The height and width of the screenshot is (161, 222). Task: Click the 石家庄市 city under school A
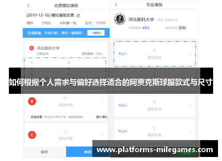pyautogui.click(x=43, y=54)
